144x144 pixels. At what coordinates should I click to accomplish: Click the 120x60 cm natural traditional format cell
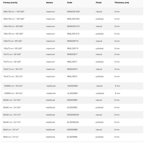click(13, 86)
